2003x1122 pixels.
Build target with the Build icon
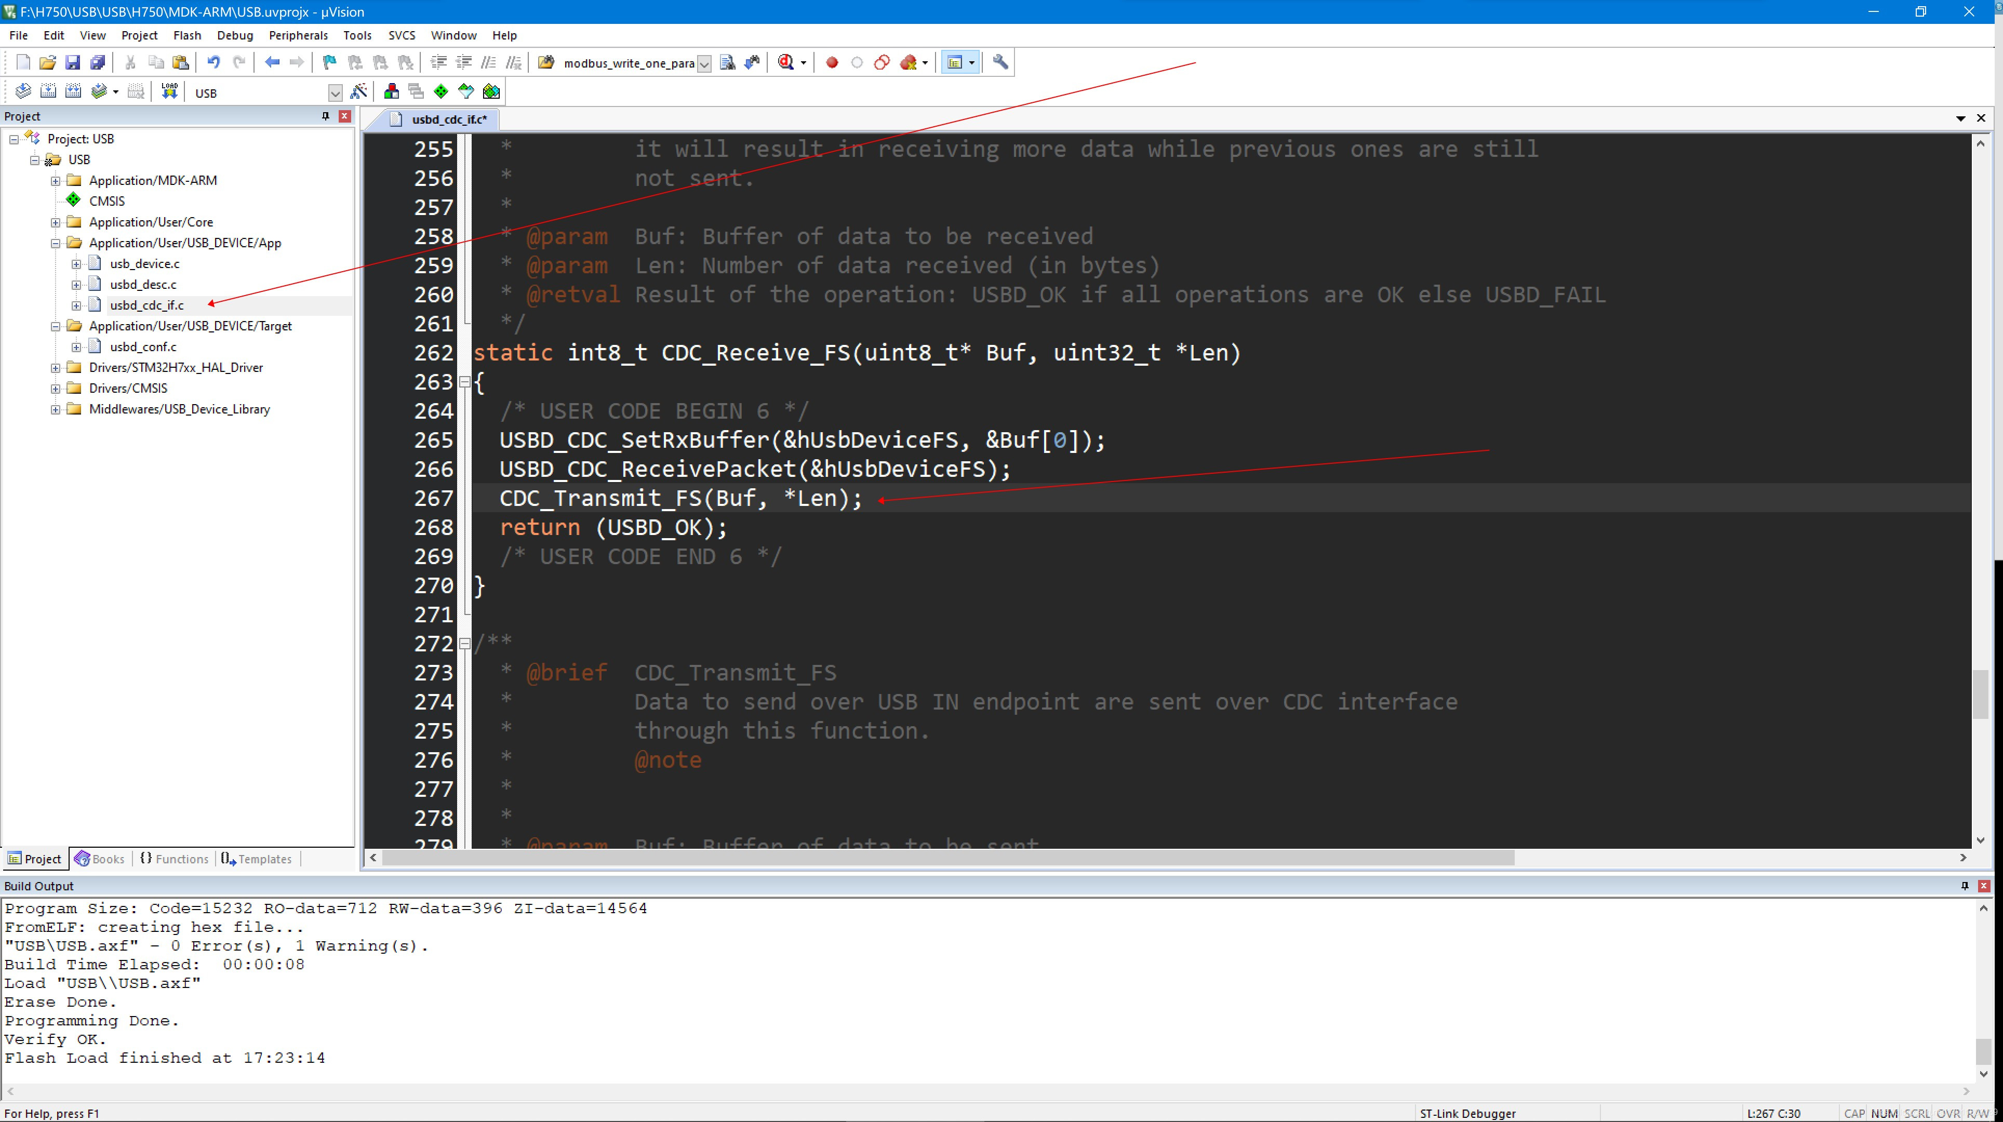click(47, 92)
